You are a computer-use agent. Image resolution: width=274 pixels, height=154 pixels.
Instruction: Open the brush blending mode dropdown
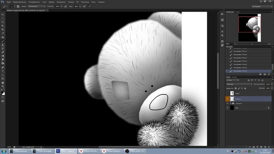(37, 6)
